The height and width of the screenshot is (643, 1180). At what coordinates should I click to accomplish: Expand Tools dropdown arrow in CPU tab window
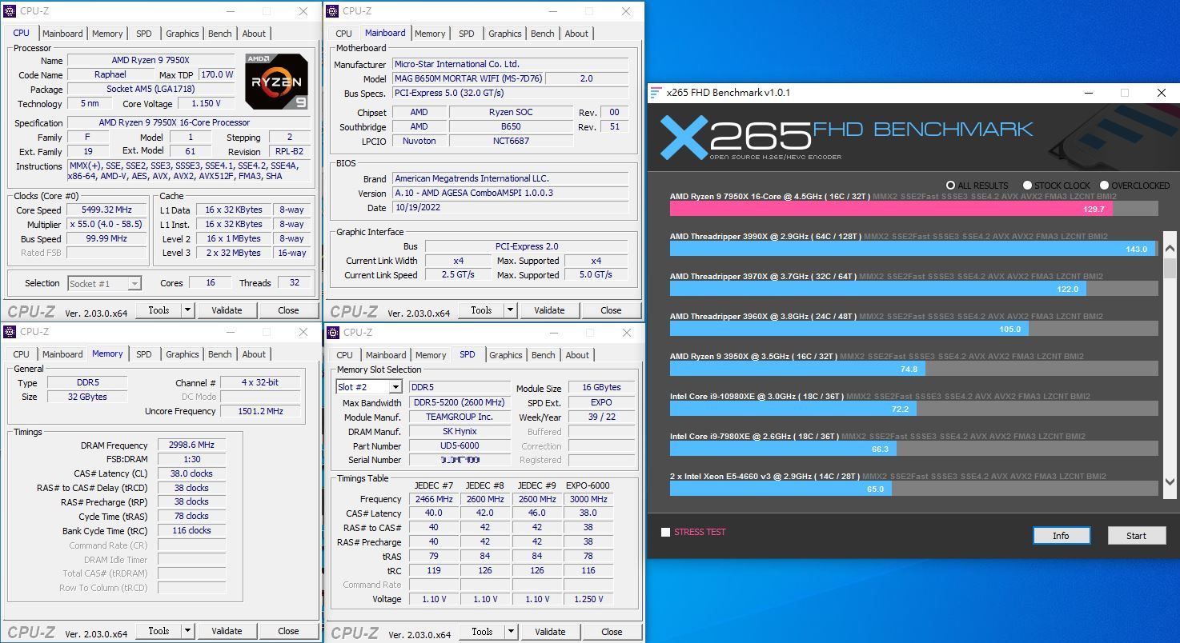[x=188, y=310]
